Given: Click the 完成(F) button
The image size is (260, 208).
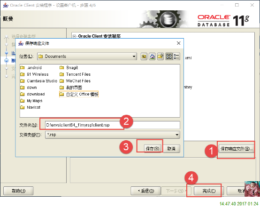Looking at the screenshot, I should [208, 191].
